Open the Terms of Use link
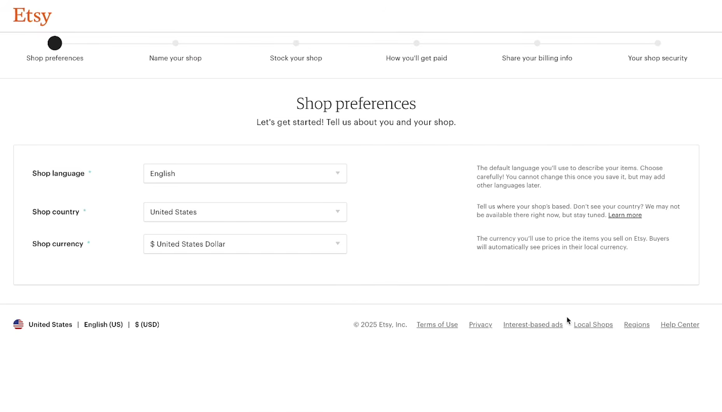This screenshot has width=722, height=412. pyautogui.click(x=437, y=325)
